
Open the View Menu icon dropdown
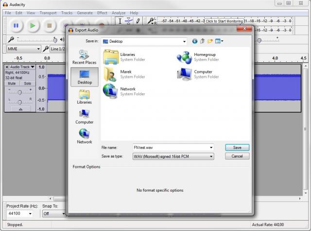tap(219, 41)
